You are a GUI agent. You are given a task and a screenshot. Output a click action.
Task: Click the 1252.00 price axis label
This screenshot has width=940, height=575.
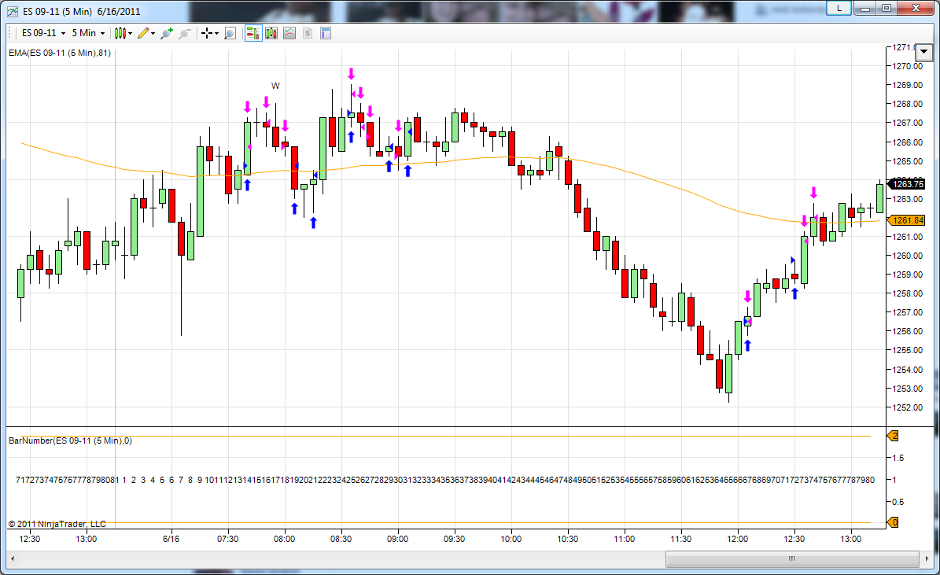(908, 407)
